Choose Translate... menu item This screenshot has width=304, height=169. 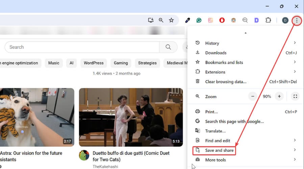[x=246, y=131]
